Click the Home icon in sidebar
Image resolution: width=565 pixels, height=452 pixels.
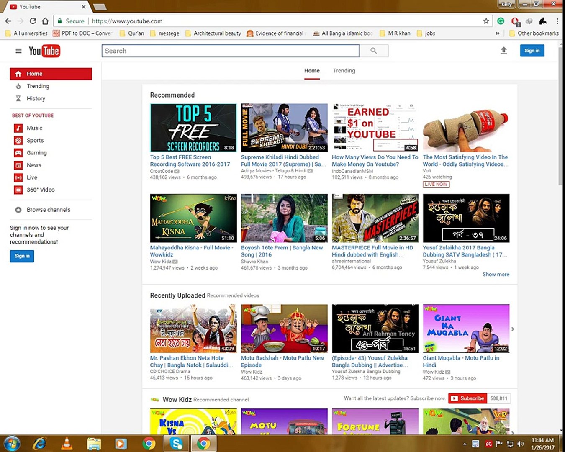pyautogui.click(x=18, y=74)
